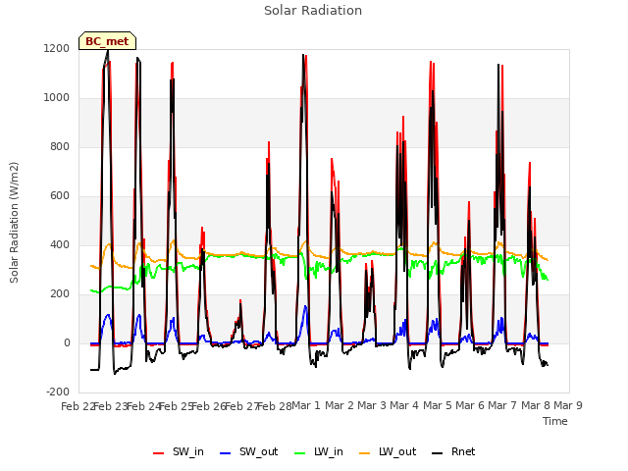Toggle the Rnet legend entry
Viewport: 628px width, 471px height.
coord(453,451)
